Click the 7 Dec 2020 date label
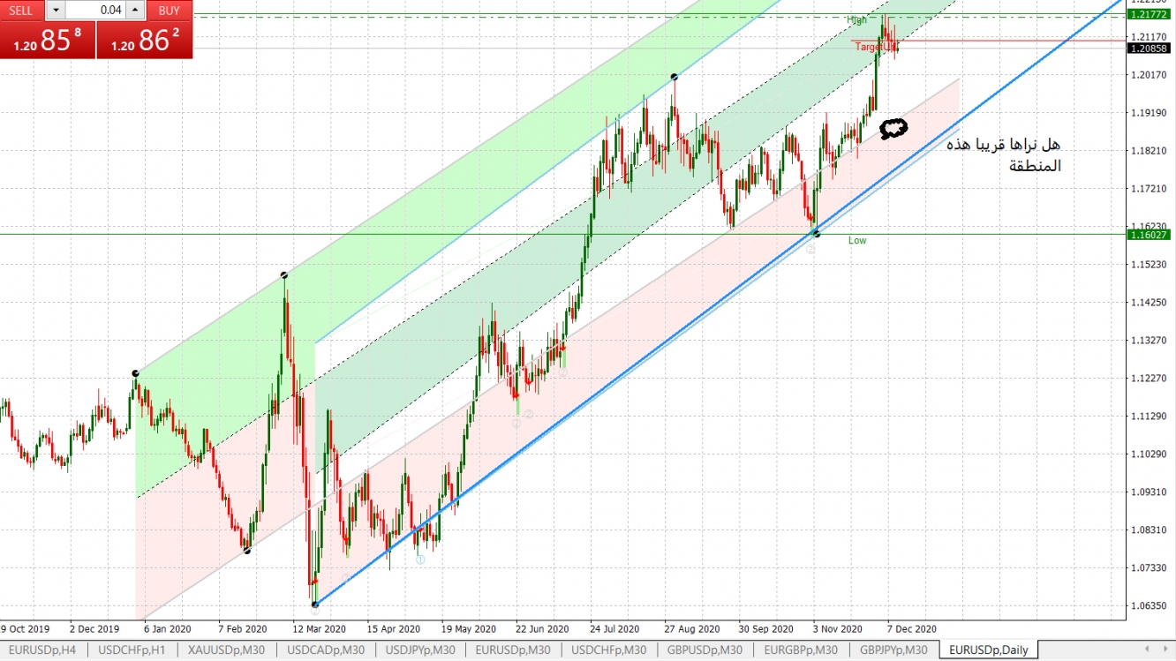The width and height of the screenshot is (1176, 661). [912, 629]
